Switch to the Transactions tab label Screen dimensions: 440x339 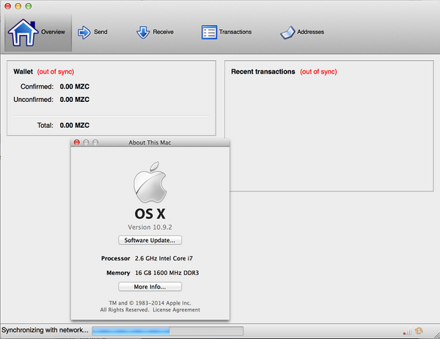pos(235,32)
